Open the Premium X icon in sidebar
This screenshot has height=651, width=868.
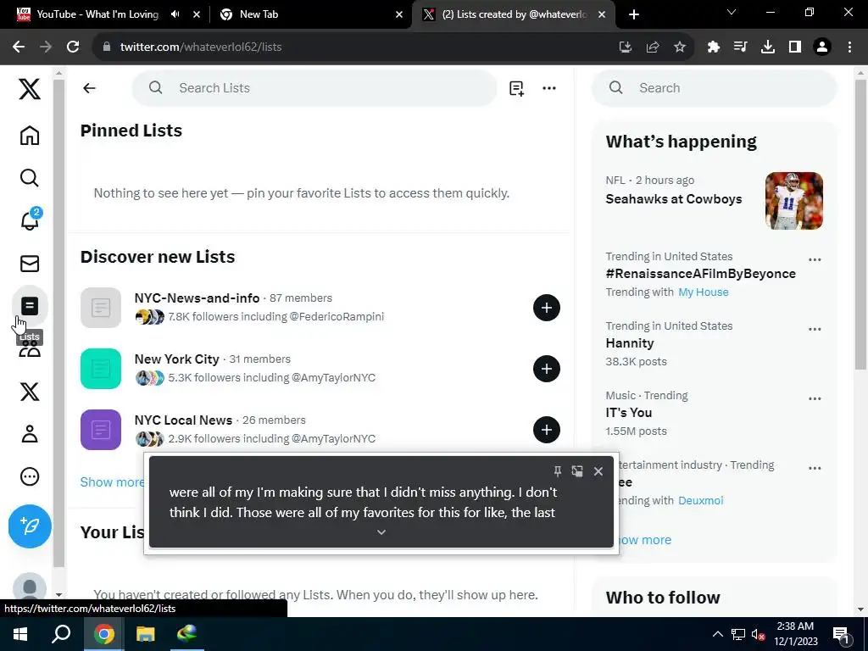pos(30,392)
